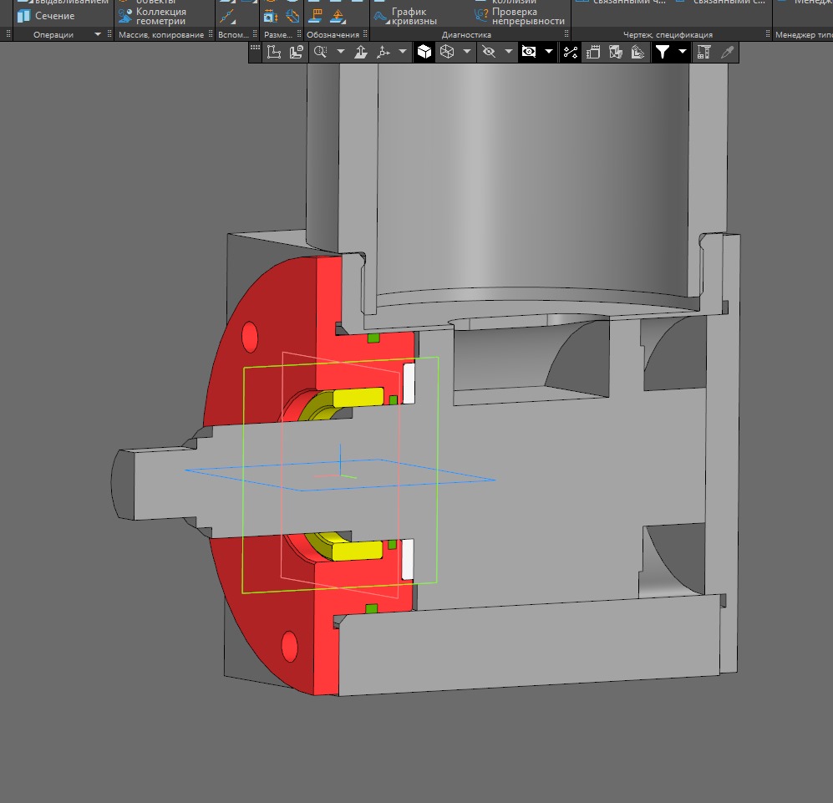Open Коллекция геометрии tool

tap(152, 17)
